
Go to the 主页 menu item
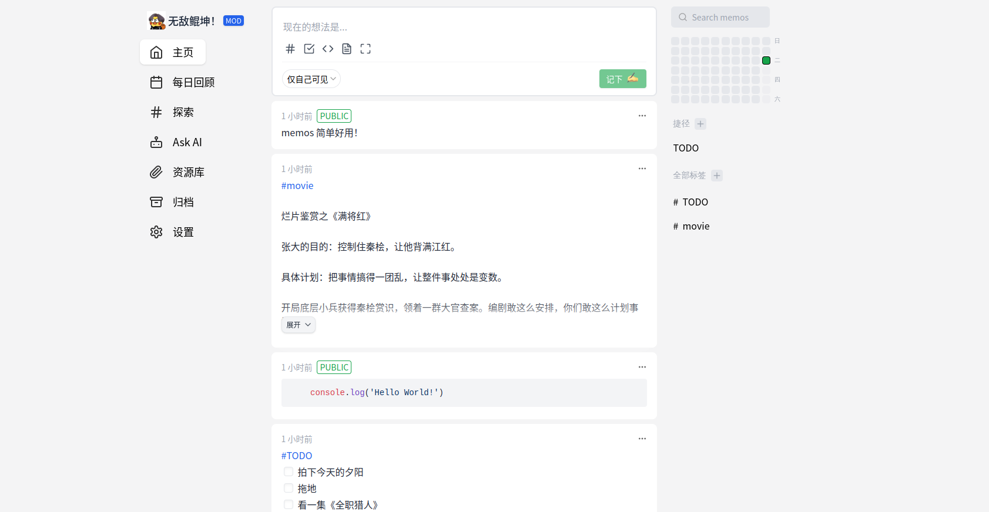click(173, 52)
